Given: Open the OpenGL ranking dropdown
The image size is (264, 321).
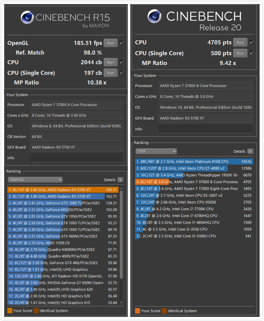Looking at the screenshot, I should 35,180.
